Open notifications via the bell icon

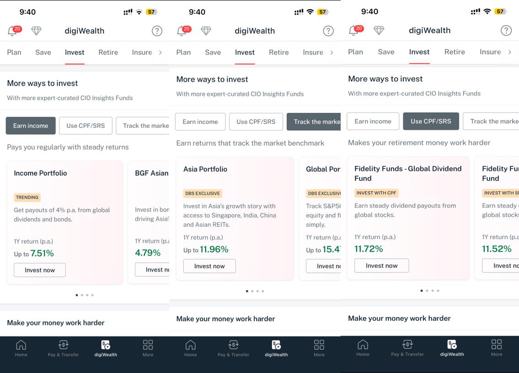click(x=13, y=30)
